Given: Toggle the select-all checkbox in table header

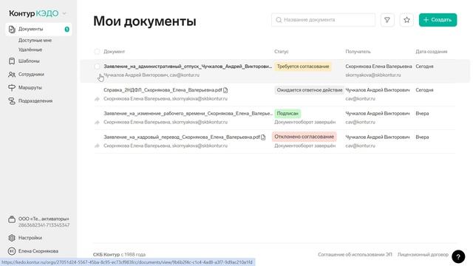Looking at the screenshot, I should point(97,52).
